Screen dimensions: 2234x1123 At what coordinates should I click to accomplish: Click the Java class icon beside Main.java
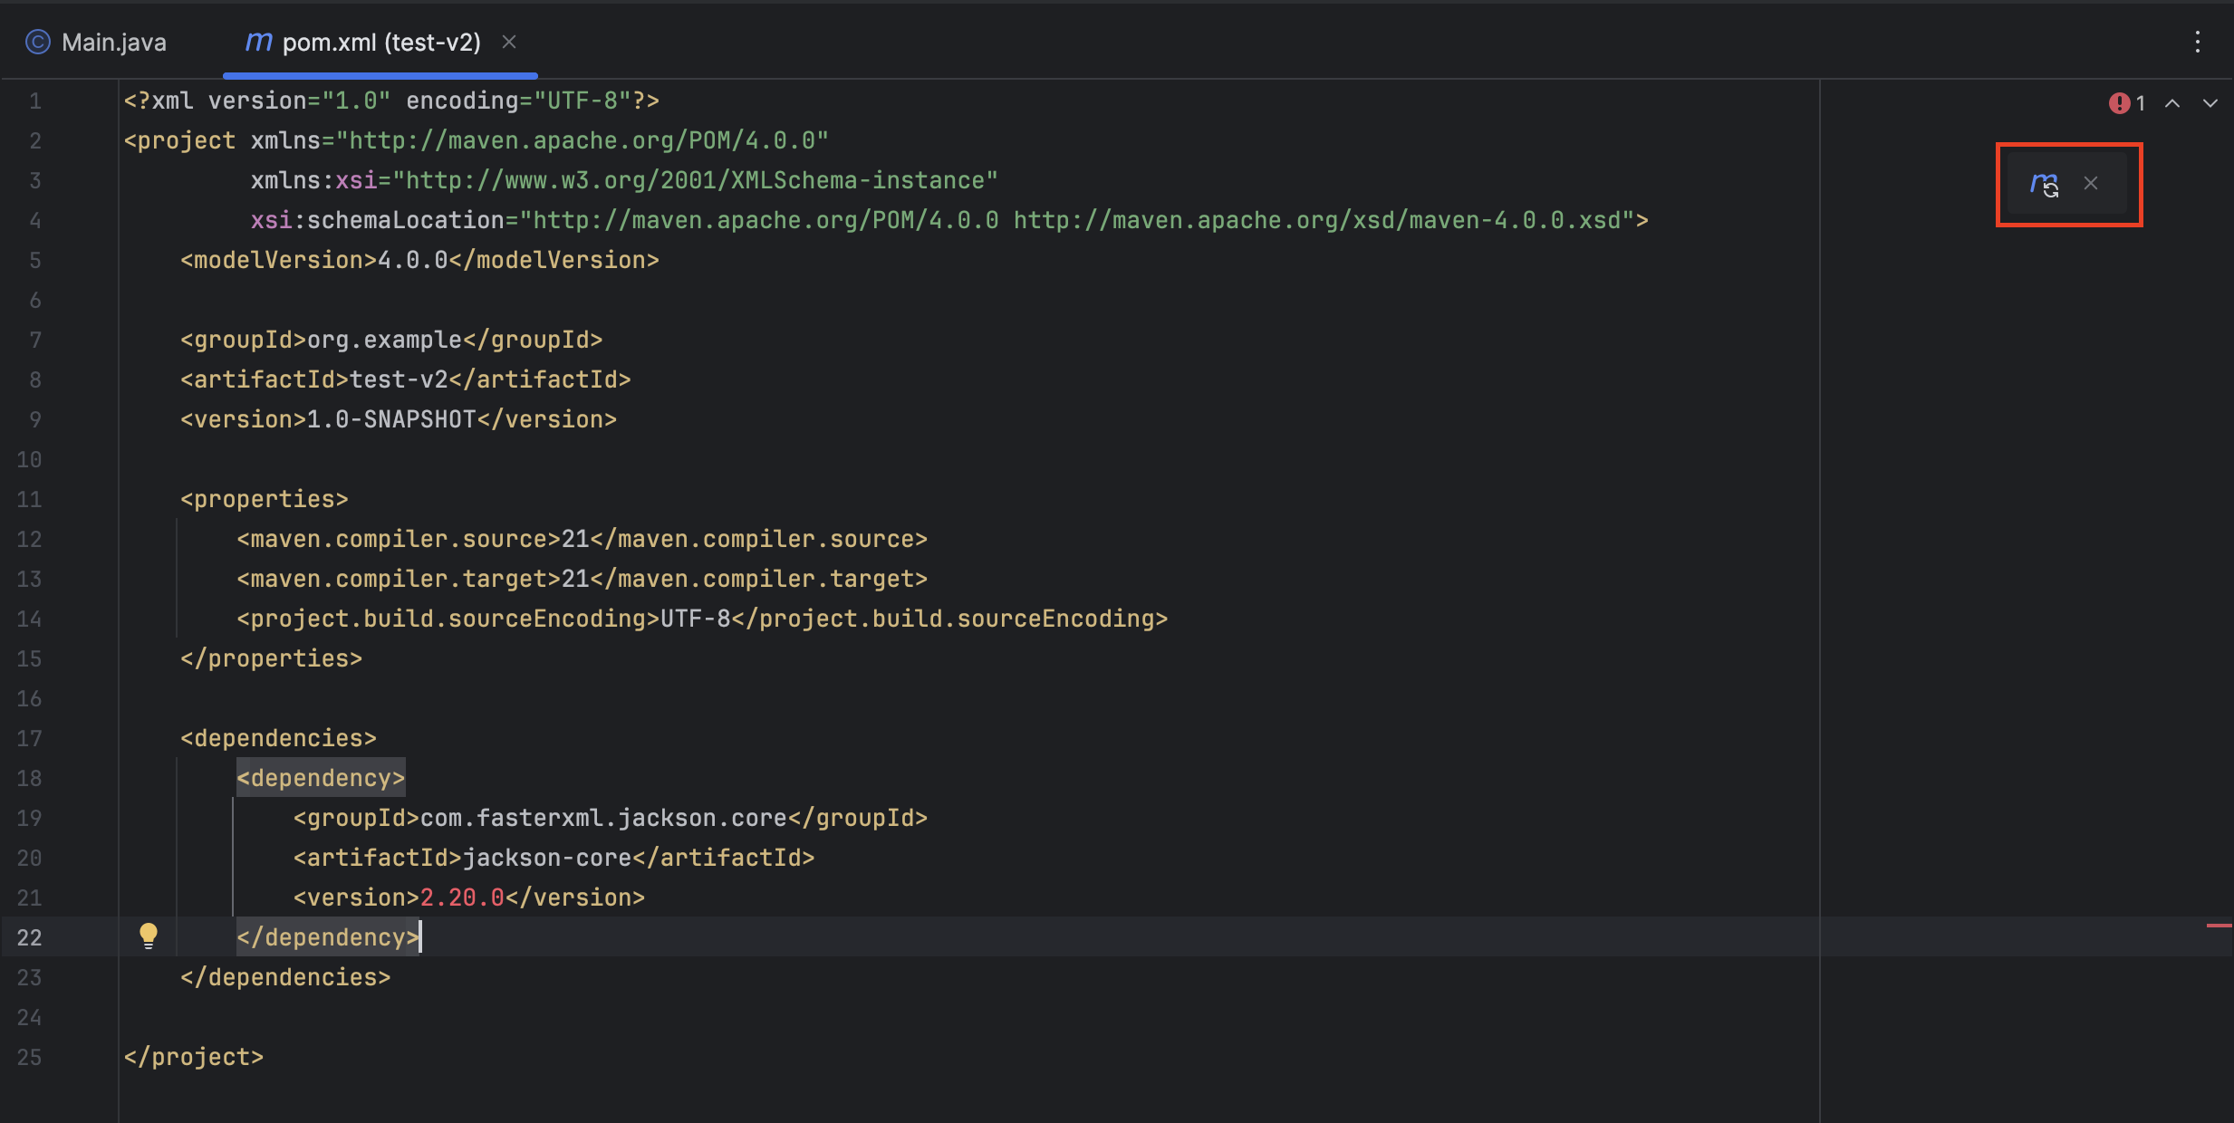[36, 42]
